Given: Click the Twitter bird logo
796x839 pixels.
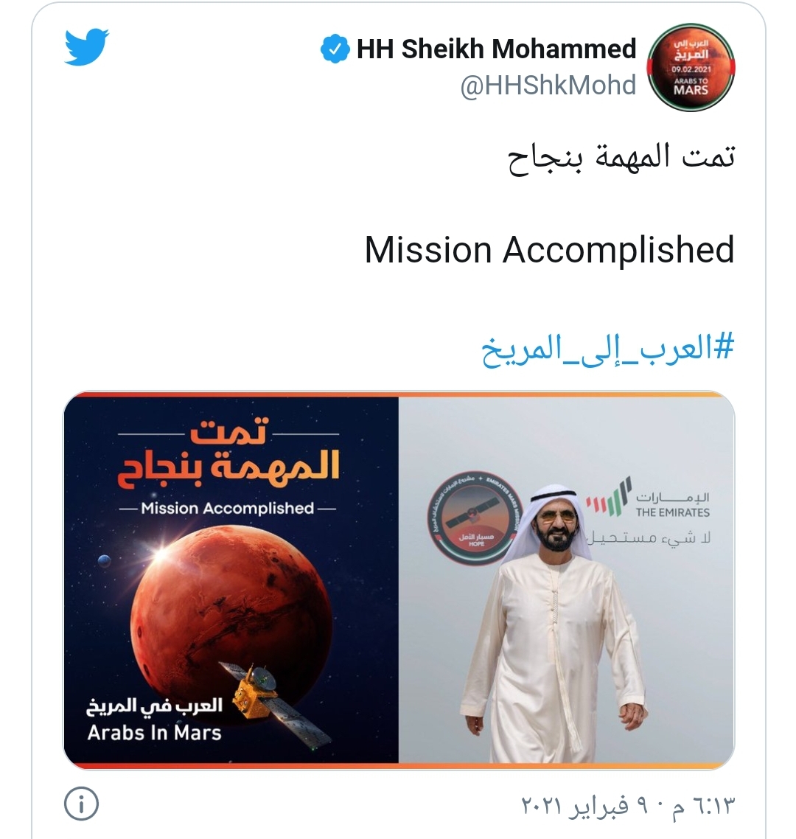Looking at the screenshot, I should click(x=87, y=47).
